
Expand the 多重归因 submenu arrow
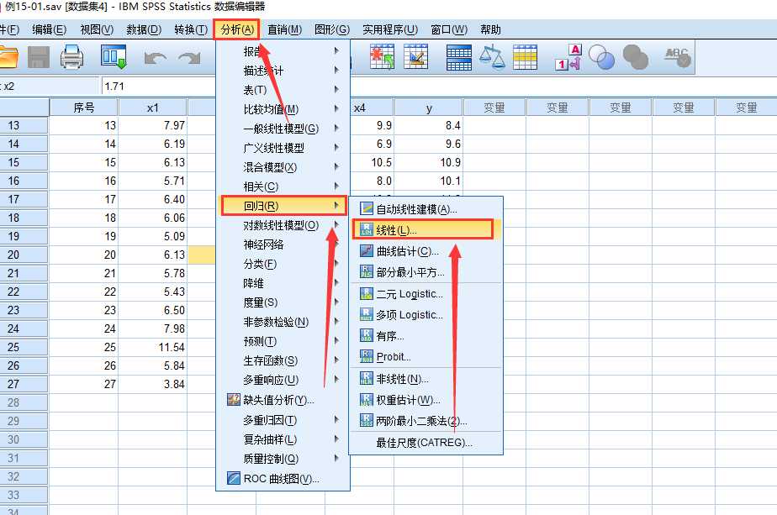click(336, 419)
